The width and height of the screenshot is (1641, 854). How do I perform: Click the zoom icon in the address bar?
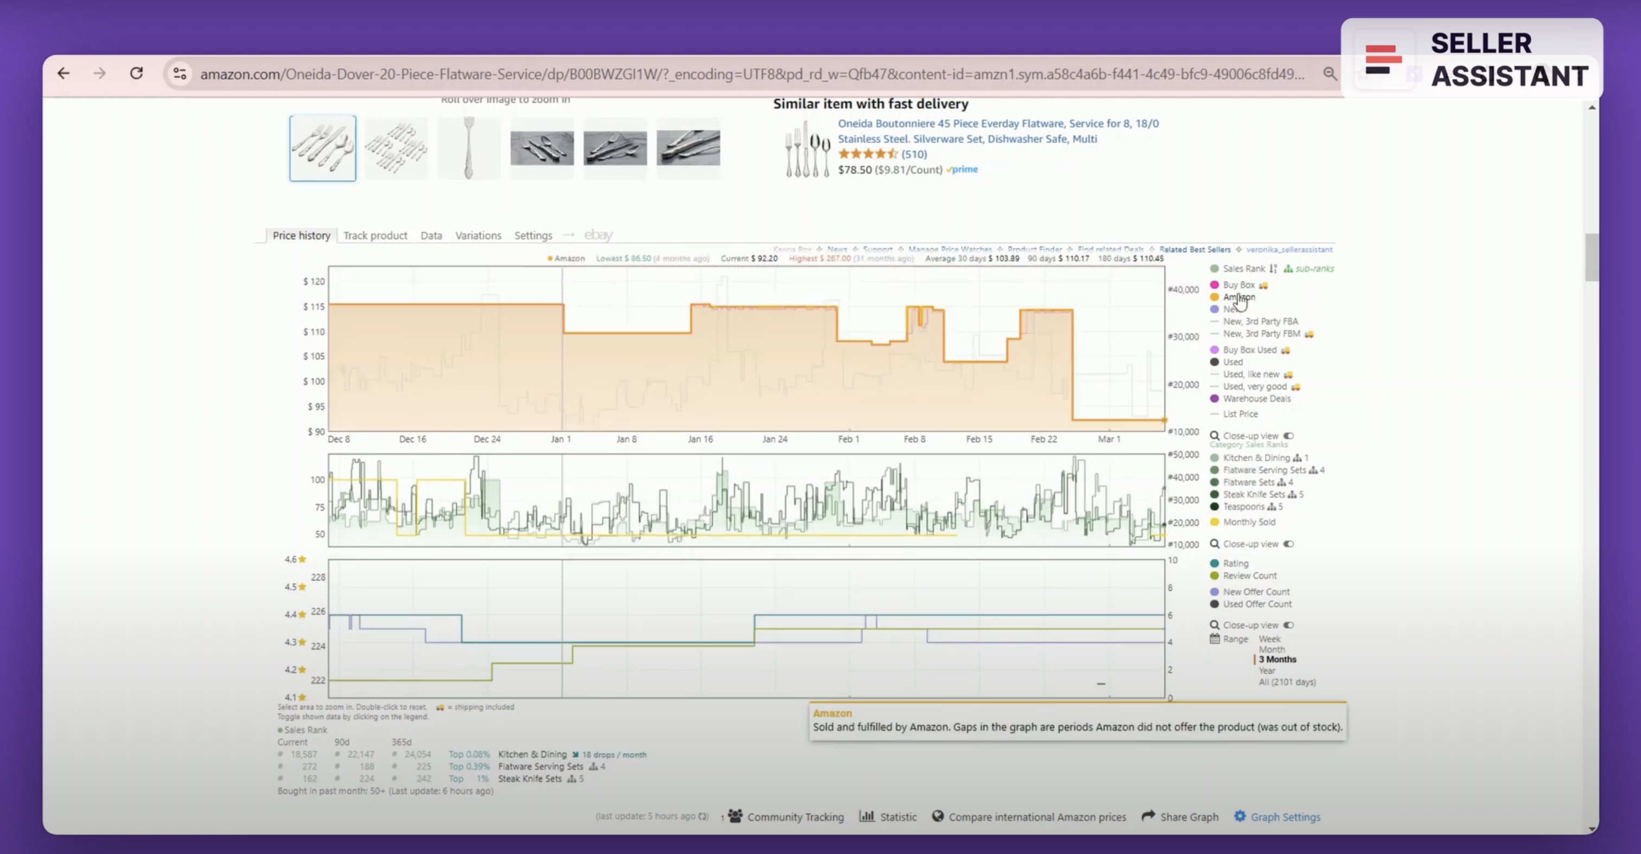(1330, 73)
